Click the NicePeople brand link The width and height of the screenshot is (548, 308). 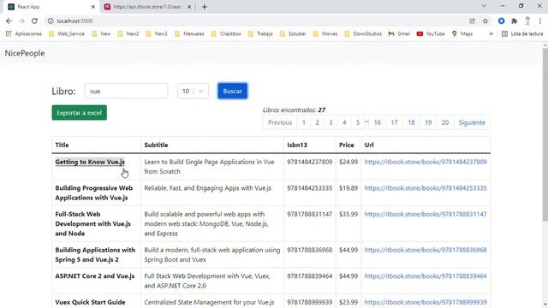(x=25, y=53)
